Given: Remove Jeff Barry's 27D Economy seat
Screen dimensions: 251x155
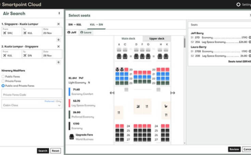Looking at the screenshot, I should (250, 37).
